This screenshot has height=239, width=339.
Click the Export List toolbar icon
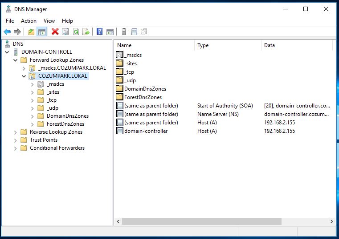tap(86, 32)
